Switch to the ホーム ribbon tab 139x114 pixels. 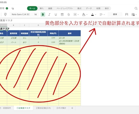point(32,8)
